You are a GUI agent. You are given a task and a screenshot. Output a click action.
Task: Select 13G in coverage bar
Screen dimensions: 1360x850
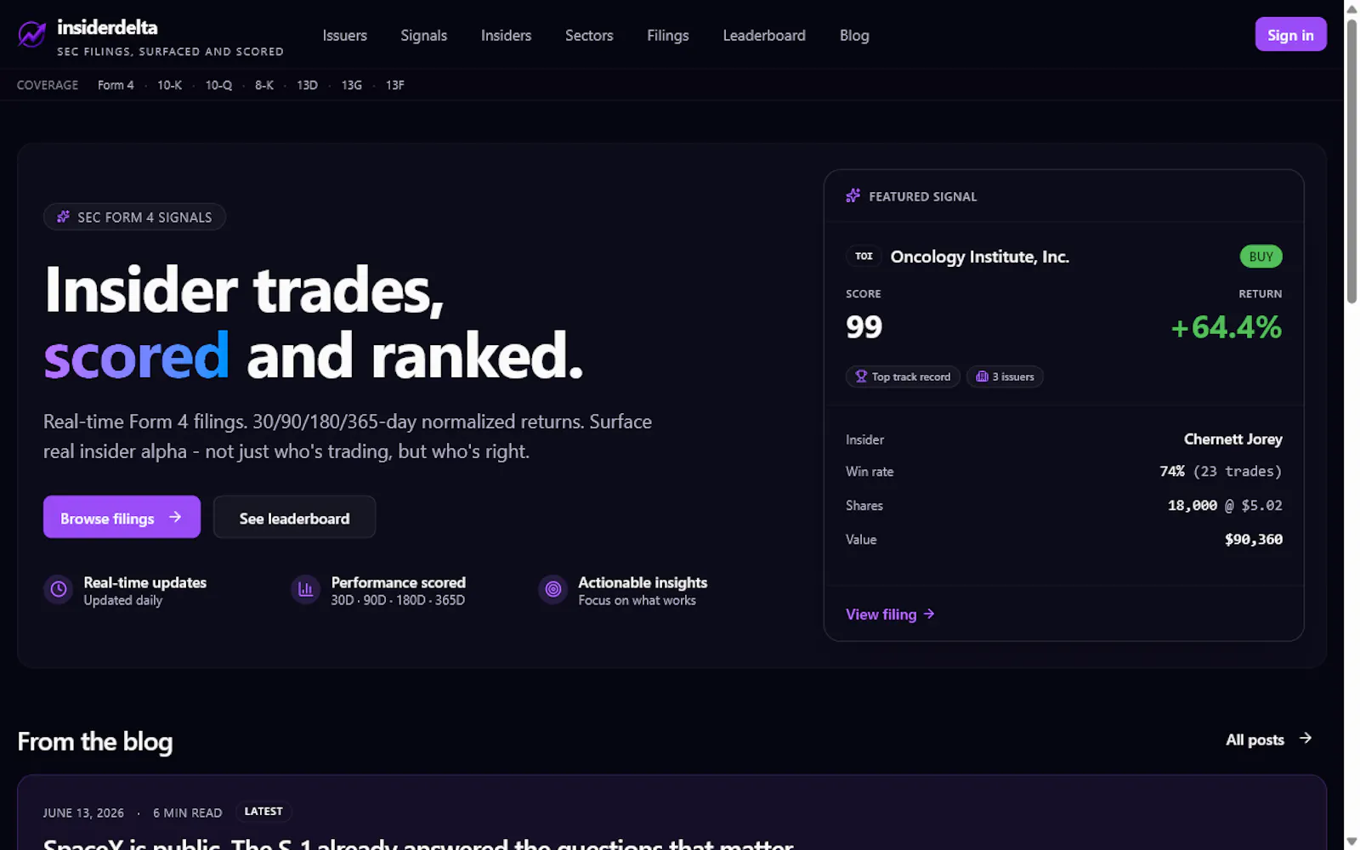tap(352, 85)
